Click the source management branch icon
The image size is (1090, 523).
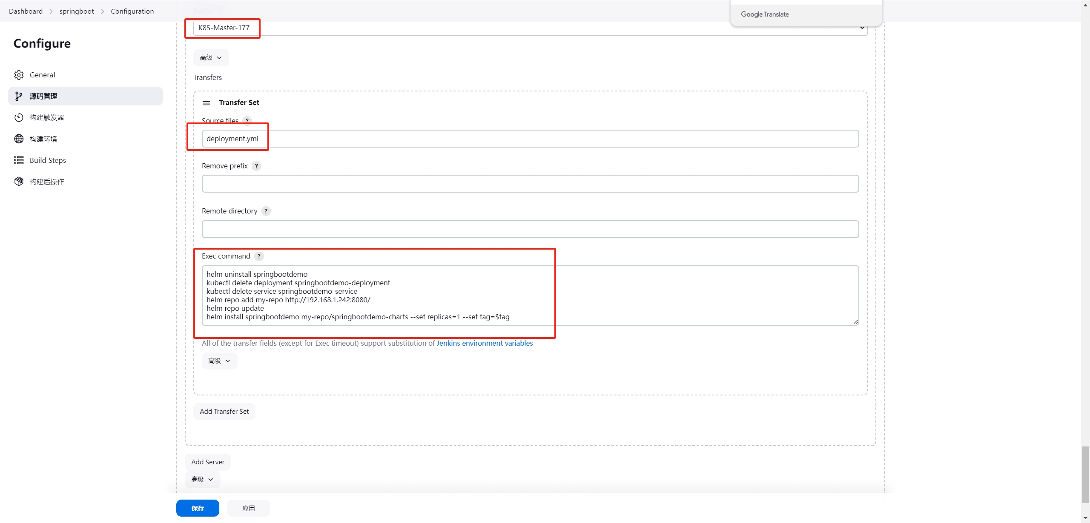point(19,96)
